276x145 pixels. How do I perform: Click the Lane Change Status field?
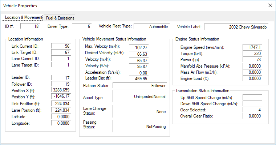140,111
